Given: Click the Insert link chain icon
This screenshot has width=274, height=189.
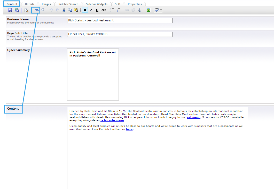Looking at the screenshot, I should [x=127, y=10].
